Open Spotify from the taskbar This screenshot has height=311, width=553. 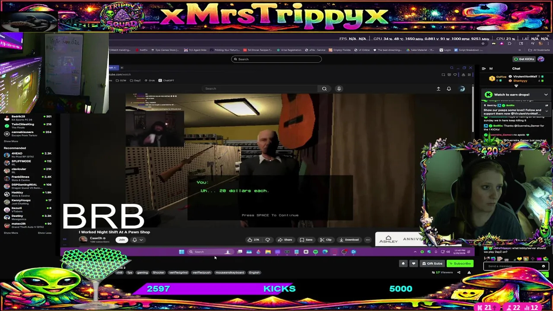pyautogui.click(x=315, y=252)
